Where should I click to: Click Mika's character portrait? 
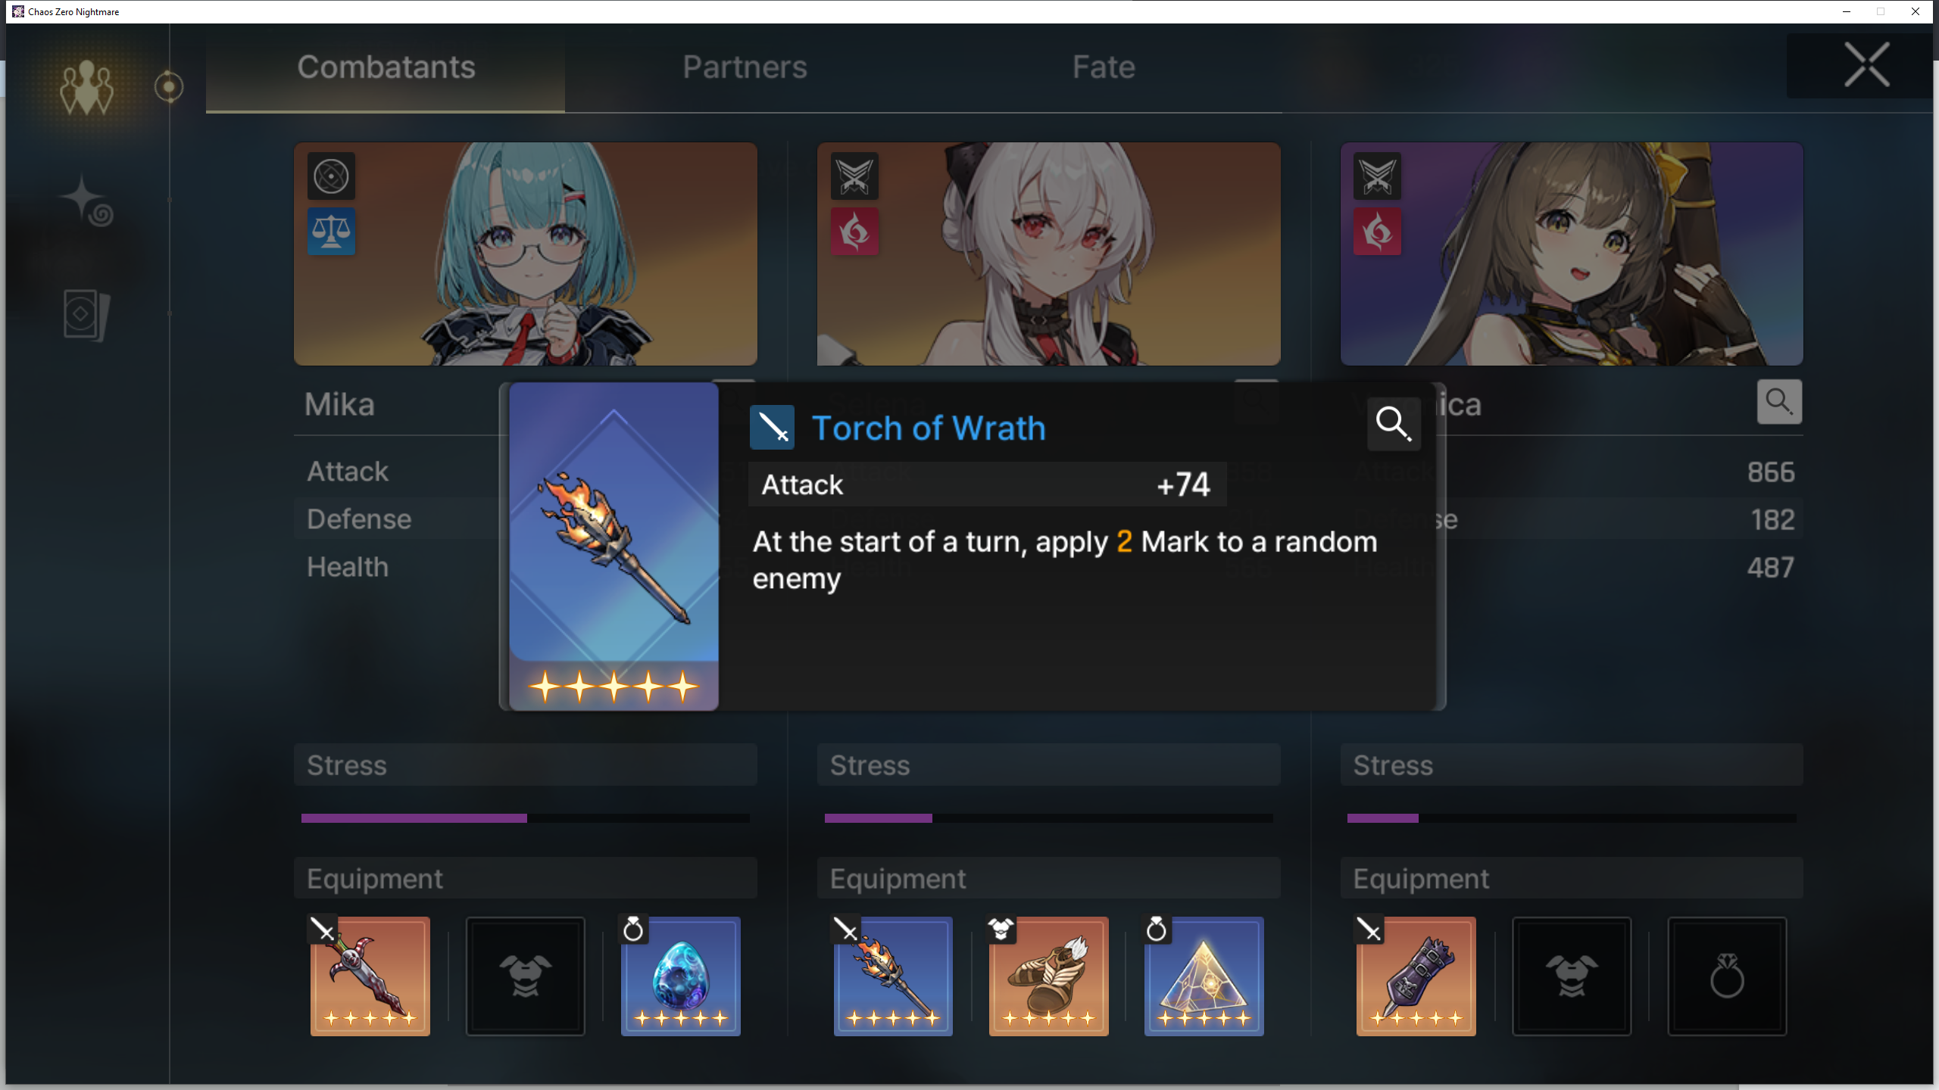526,254
